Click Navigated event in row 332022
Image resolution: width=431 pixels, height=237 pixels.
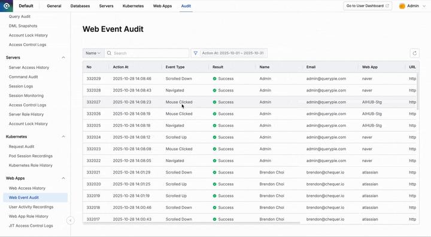coord(175,160)
